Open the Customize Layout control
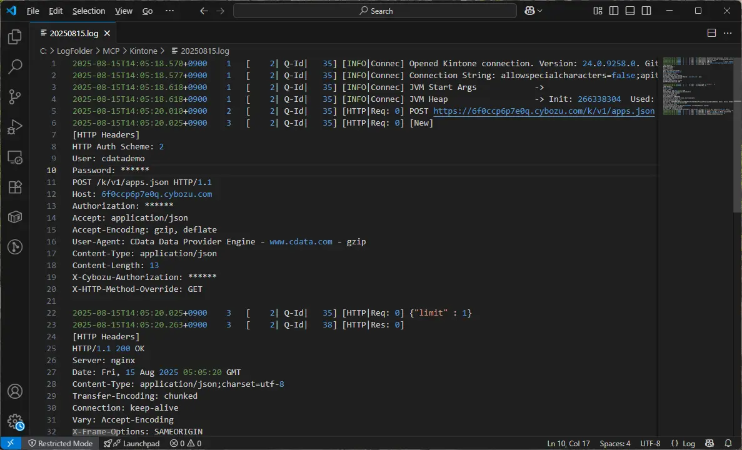The image size is (742, 450). (x=598, y=11)
